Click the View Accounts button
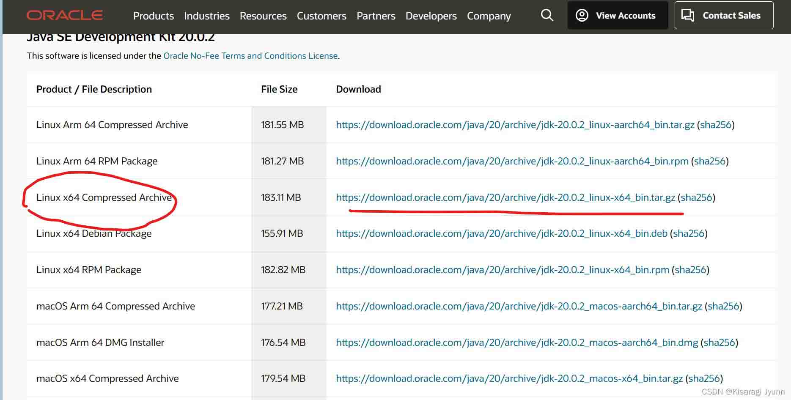 (x=618, y=15)
